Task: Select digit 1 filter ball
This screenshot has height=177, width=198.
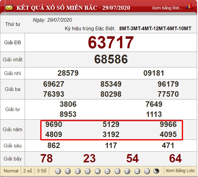Action: point(68,171)
